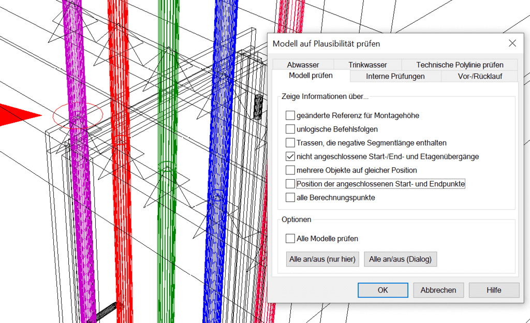Viewport: 530px width, 323px height.
Task: Close the Plausibilität prüfen dialog
Action: [x=512, y=43]
